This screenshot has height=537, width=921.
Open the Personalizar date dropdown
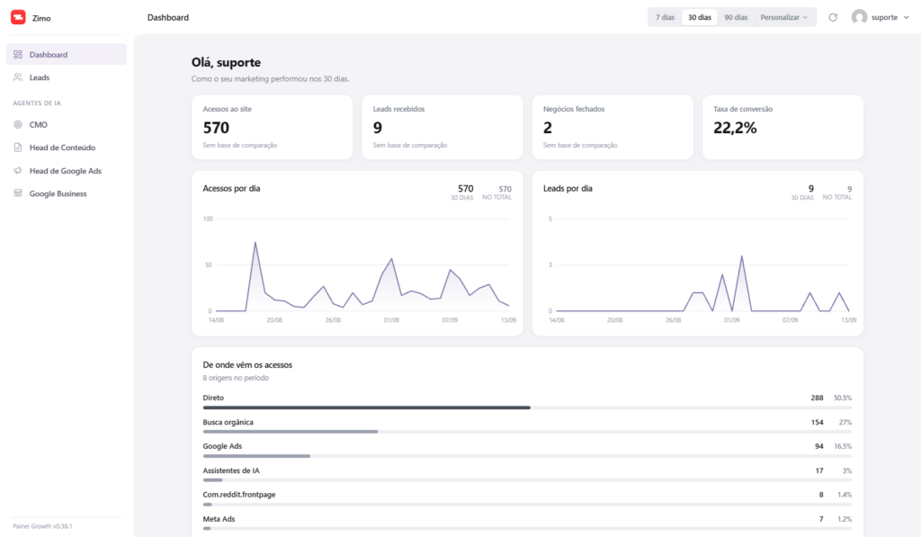tap(783, 18)
